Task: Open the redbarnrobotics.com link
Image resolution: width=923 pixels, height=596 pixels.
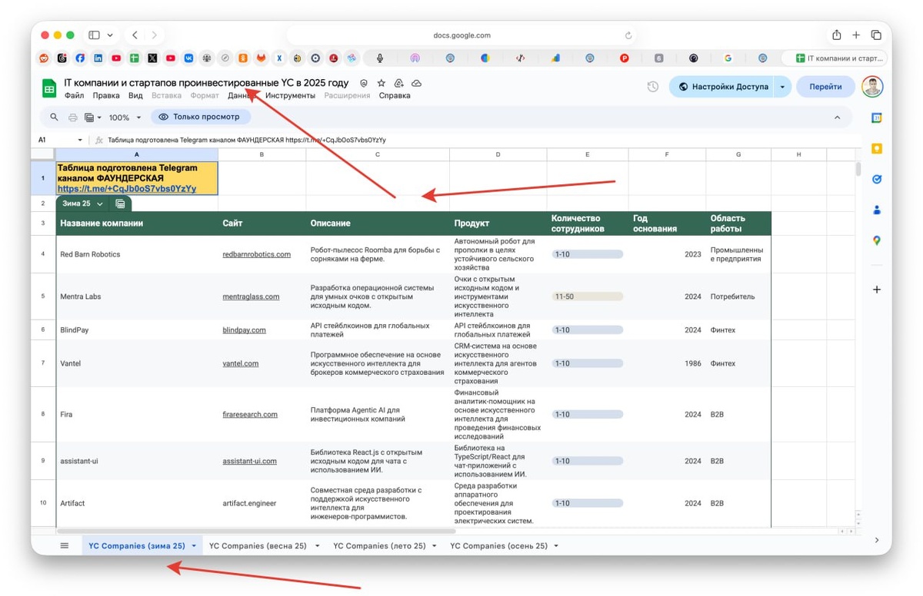Action: 256,254
